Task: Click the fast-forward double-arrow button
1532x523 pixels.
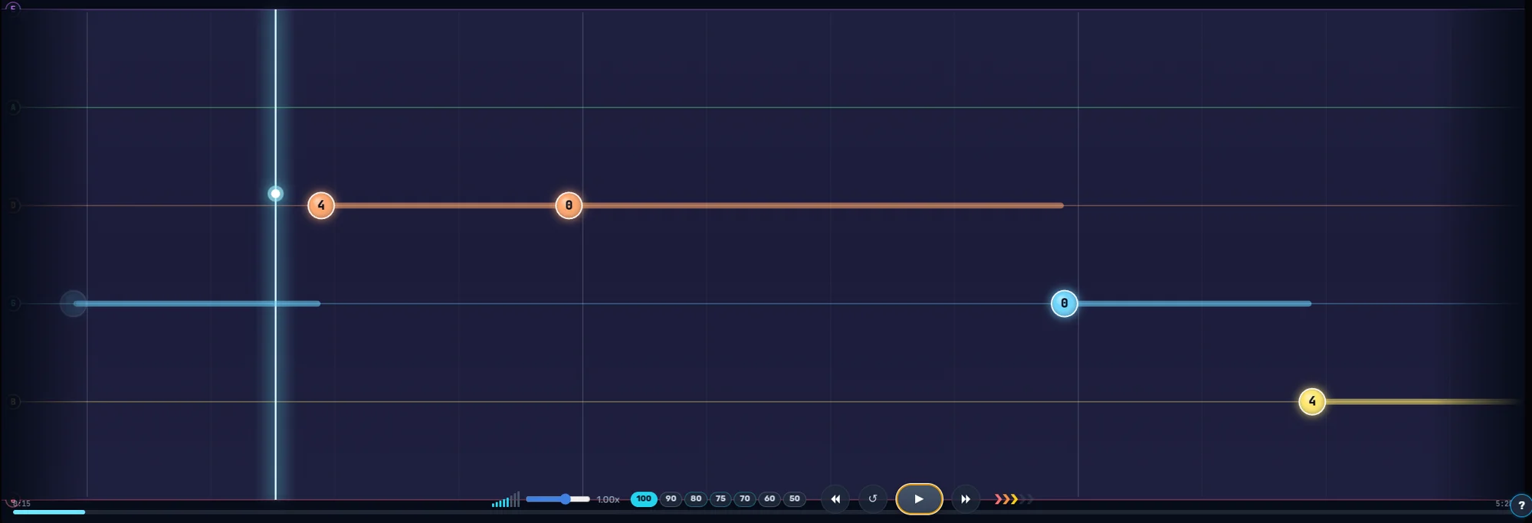Action: point(966,499)
